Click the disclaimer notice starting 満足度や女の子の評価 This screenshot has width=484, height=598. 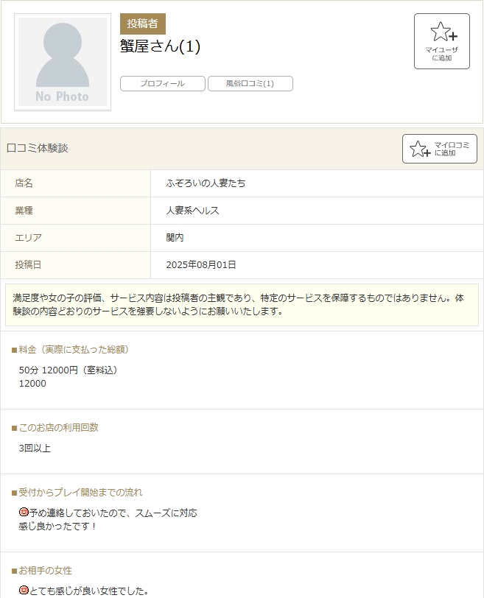coord(242,305)
